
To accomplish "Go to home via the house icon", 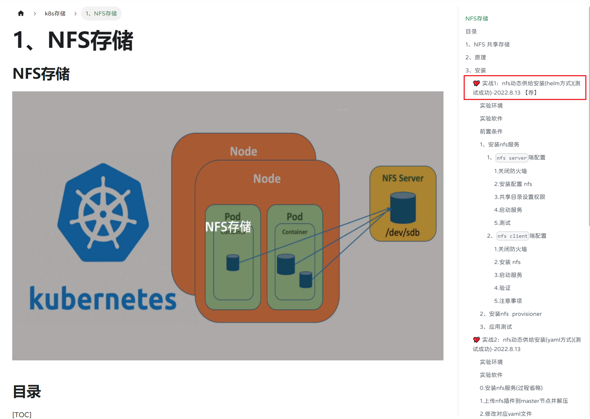I will click(x=21, y=13).
